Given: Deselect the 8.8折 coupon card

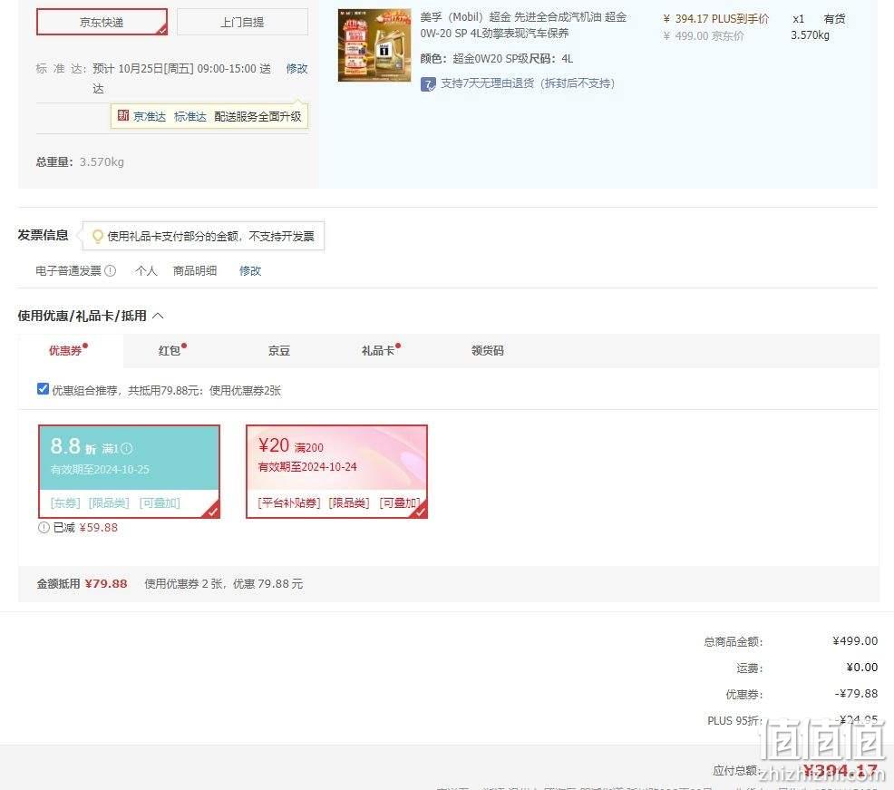Looking at the screenshot, I should coord(129,471).
